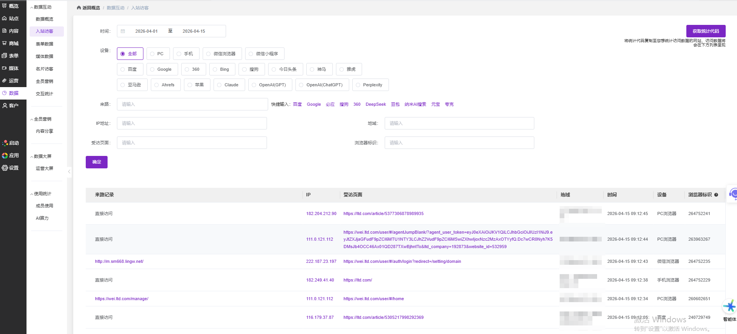Screen dimensions: 737x334
Task: Select the 微信浏览器 radio option
Action: [x=209, y=54]
